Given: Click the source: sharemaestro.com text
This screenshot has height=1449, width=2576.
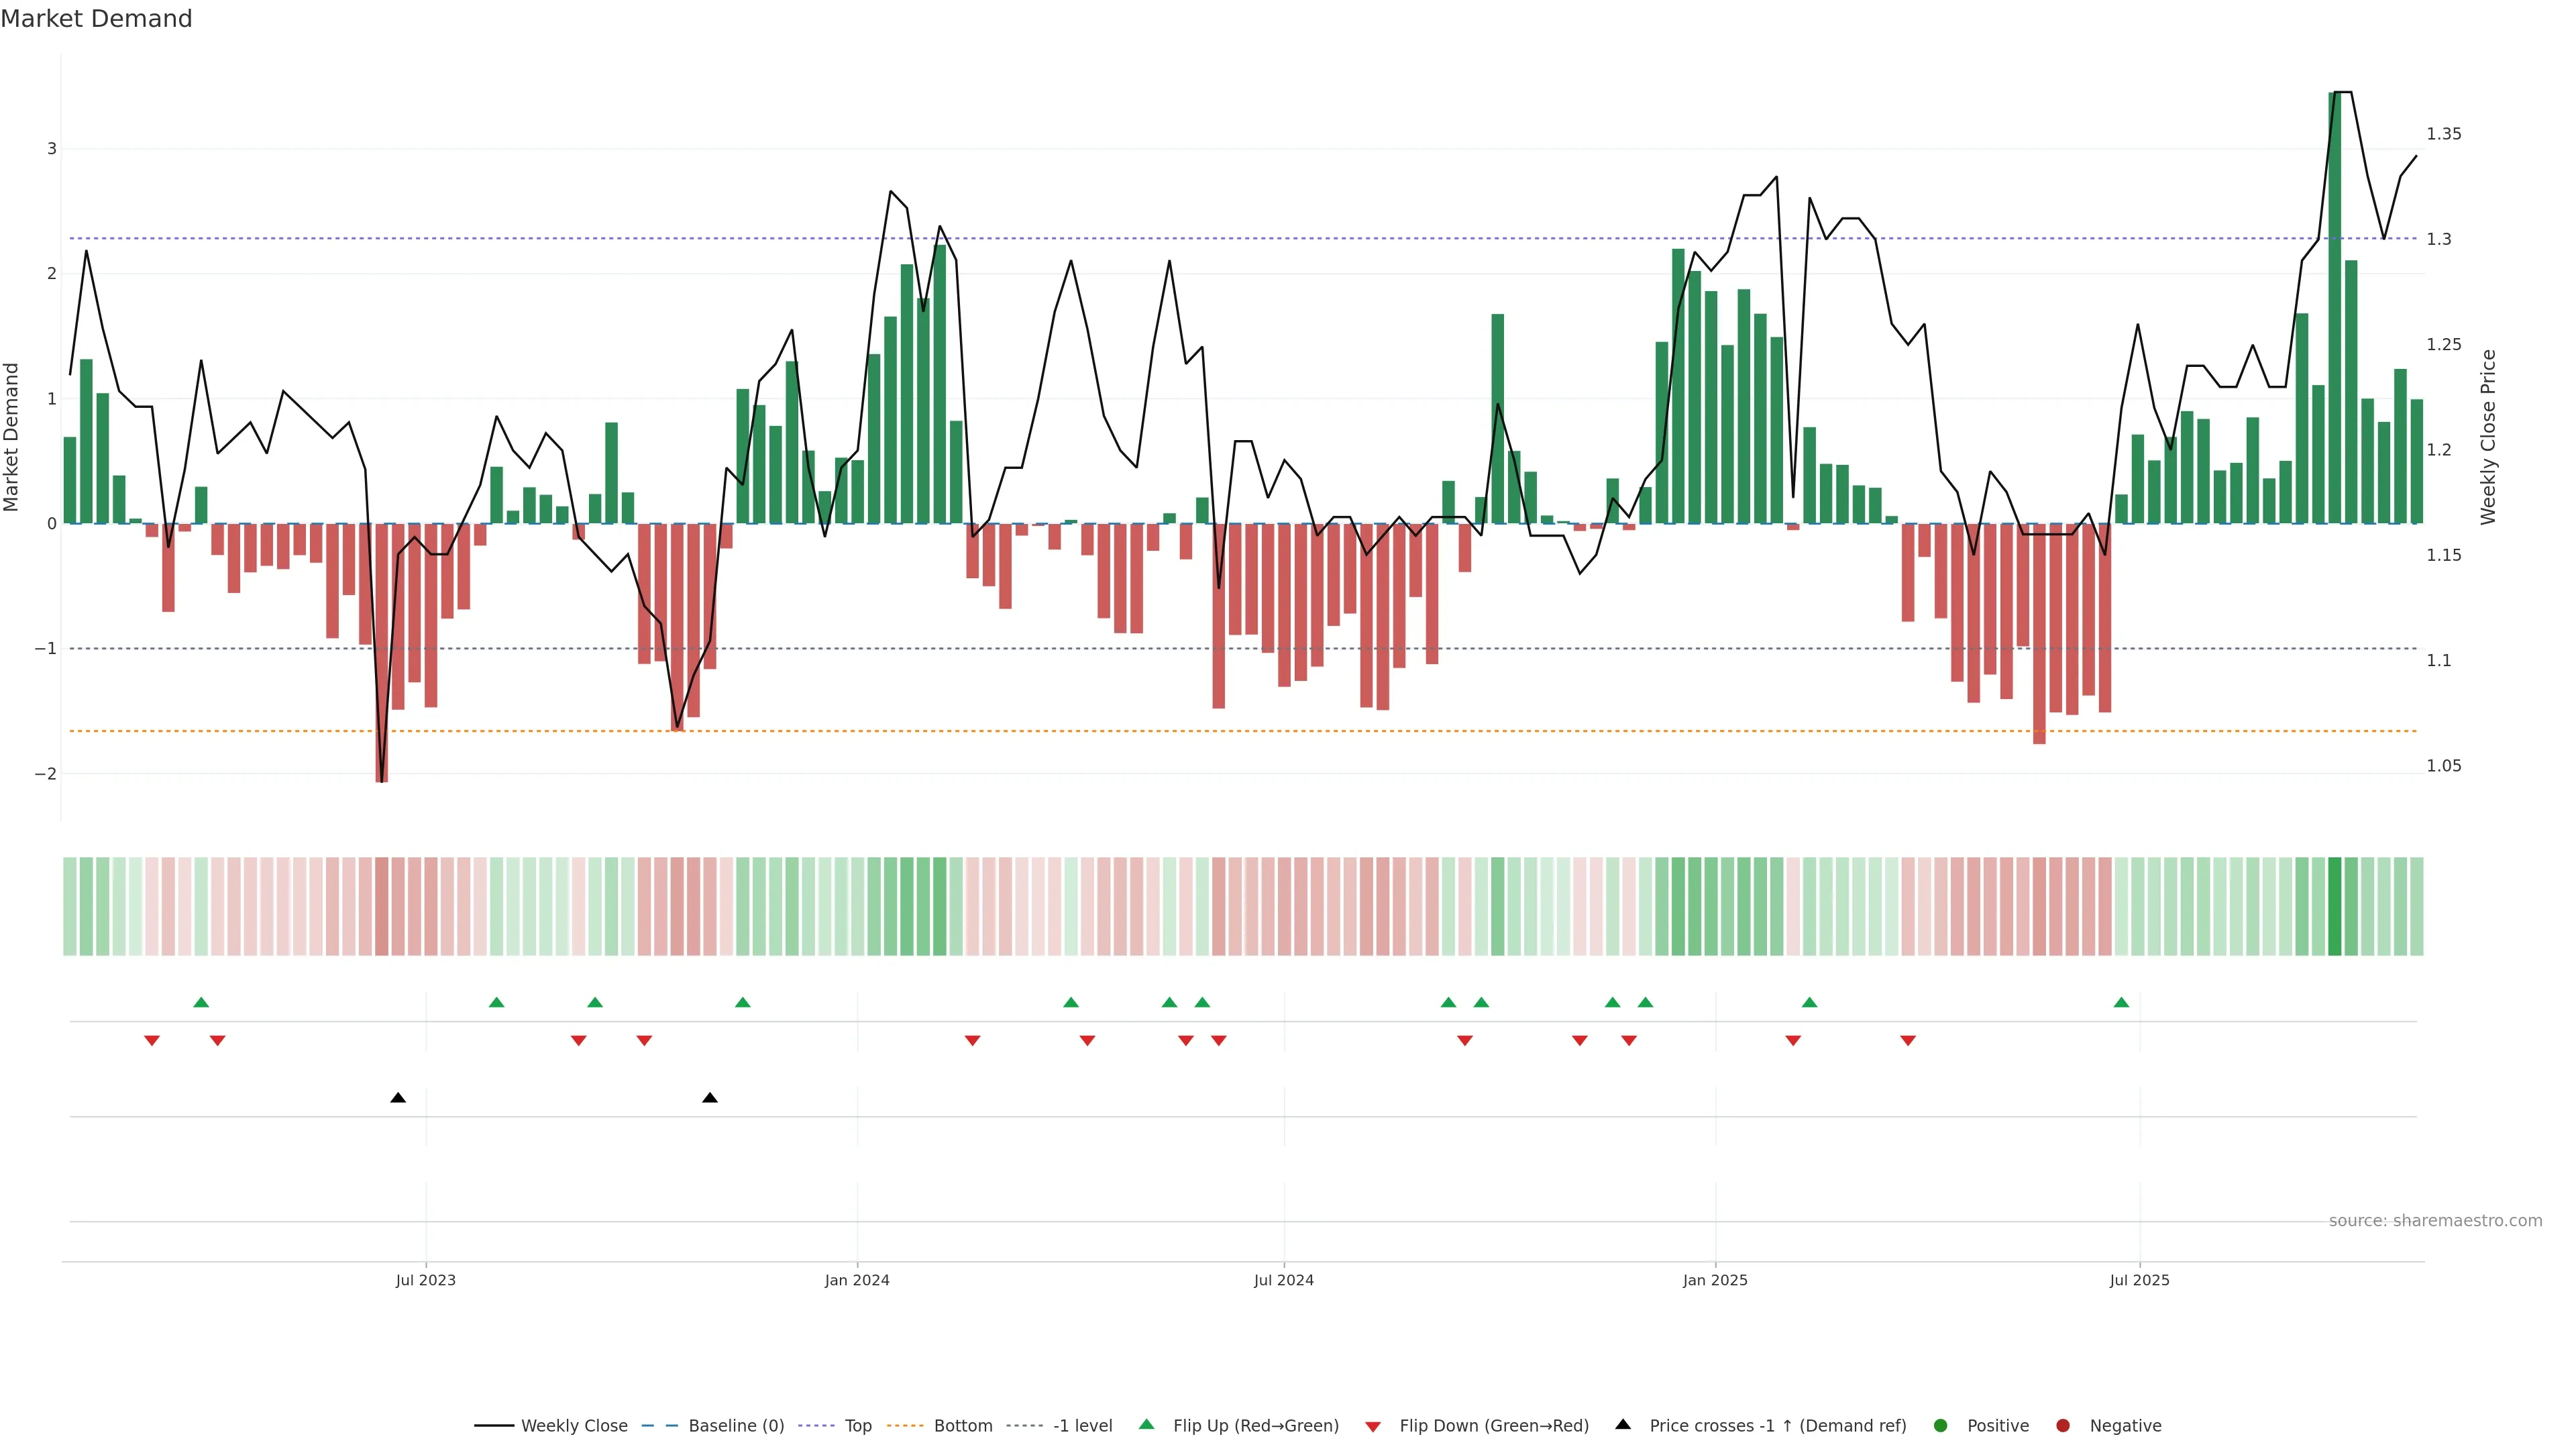Looking at the screenshot, I should click(2435, 1221).
